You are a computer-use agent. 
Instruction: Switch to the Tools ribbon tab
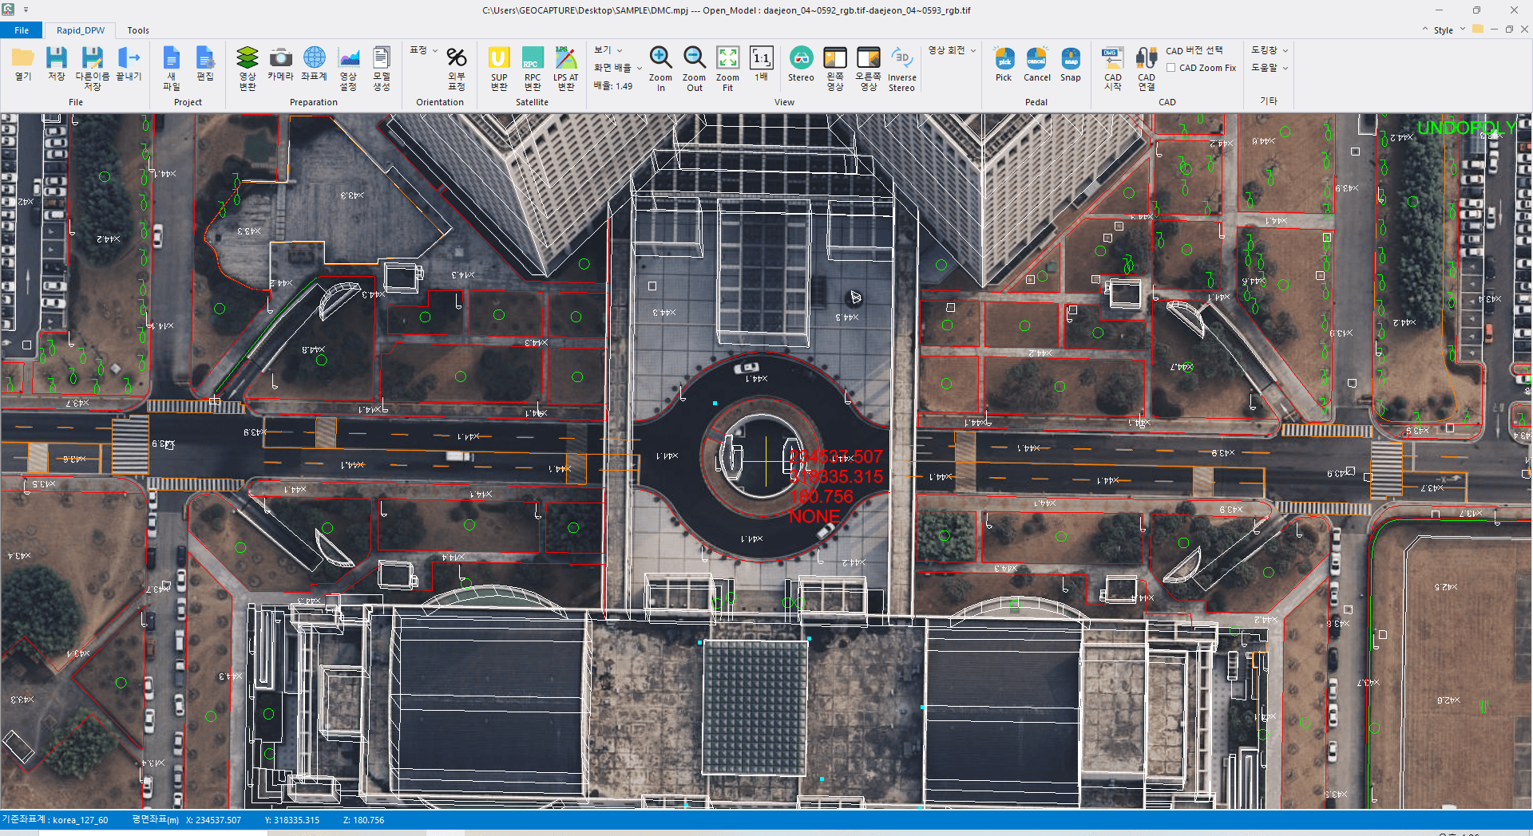(138, 30)
